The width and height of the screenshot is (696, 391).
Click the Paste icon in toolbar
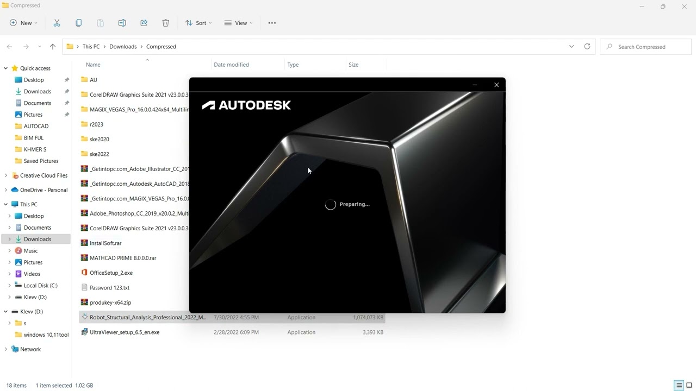coord(100,23)
